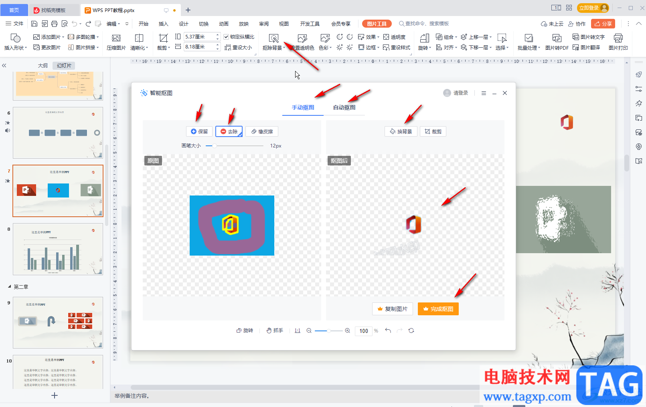Collapse the 第二章 section in slide list
This screenshot has width=646, height=407.
[10, 286]
